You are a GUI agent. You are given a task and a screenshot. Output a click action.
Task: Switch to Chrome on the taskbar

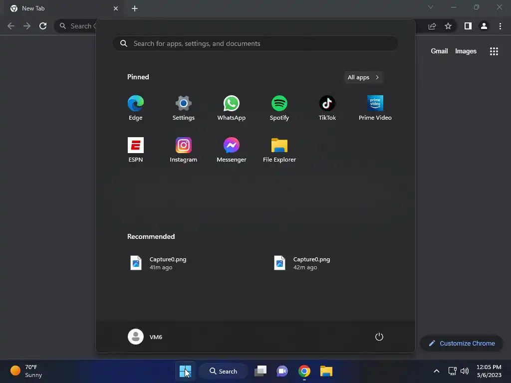click(304, 371)
